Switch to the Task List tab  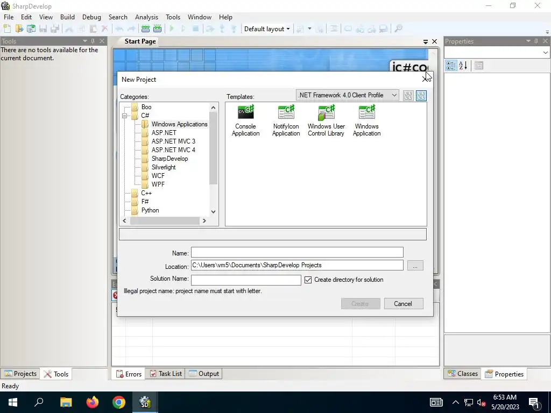[x=166, y=374]
